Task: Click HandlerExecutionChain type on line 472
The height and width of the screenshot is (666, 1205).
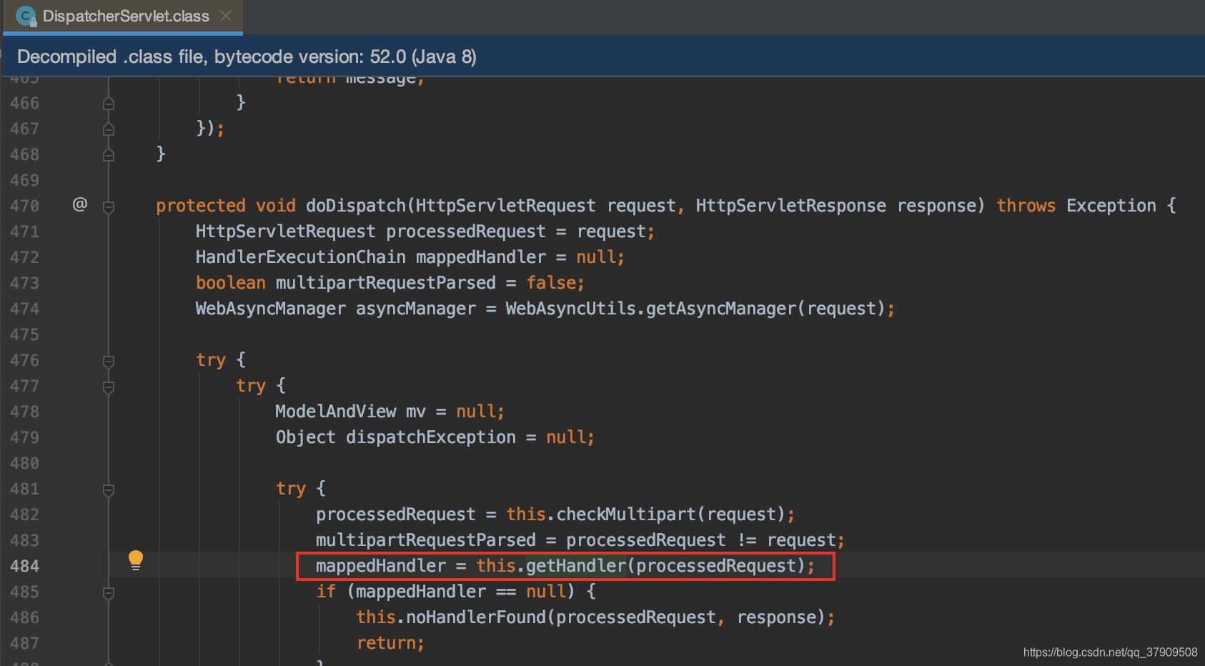Action: pos(301,257)
